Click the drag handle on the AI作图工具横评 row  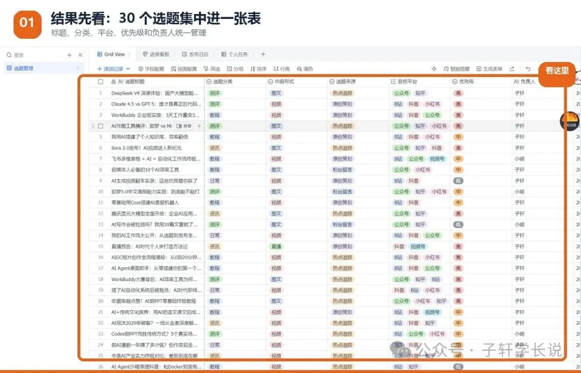93,126
